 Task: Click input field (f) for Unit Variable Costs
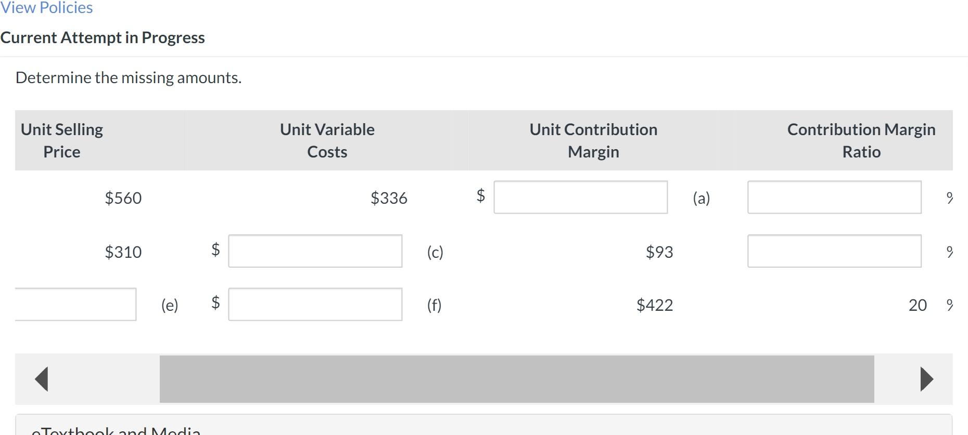[x=315, y=305]
